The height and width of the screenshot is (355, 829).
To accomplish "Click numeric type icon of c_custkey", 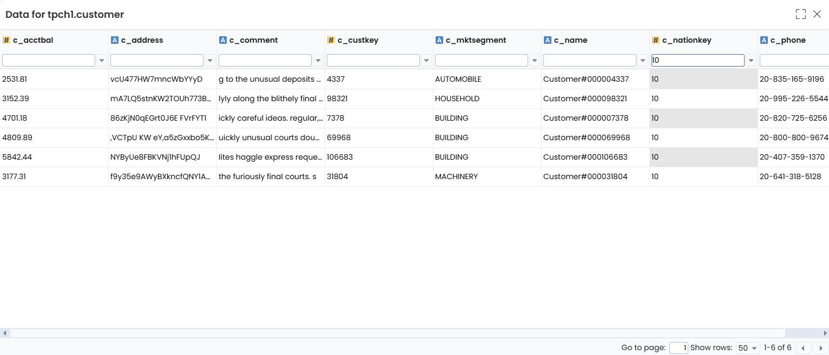I will point(331,40).
